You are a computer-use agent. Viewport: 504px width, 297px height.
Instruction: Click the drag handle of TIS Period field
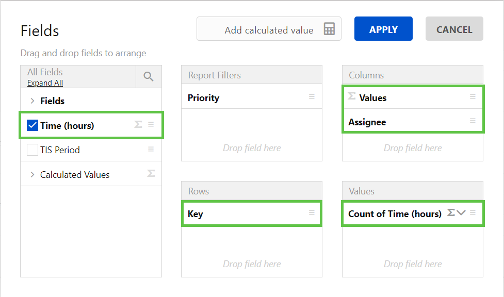(x=151, y=150)
